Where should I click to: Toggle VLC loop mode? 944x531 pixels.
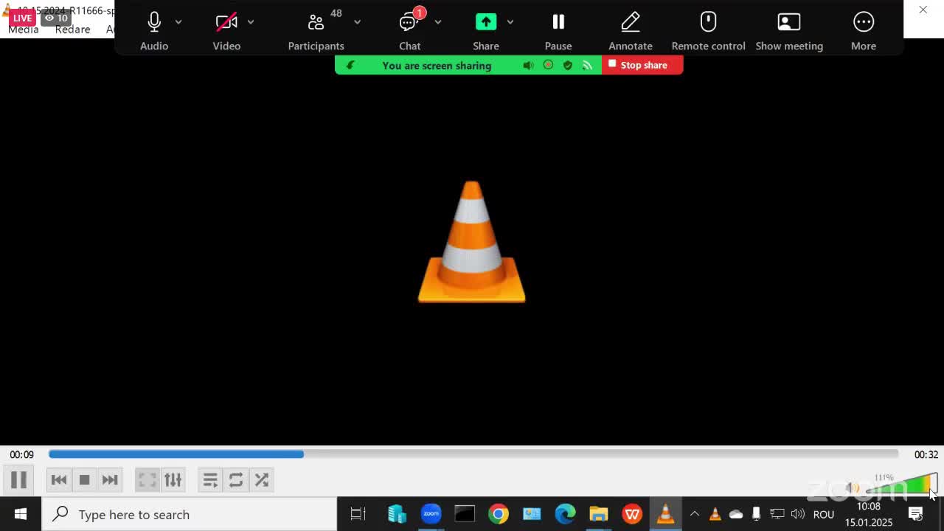[x=236, y=480]
